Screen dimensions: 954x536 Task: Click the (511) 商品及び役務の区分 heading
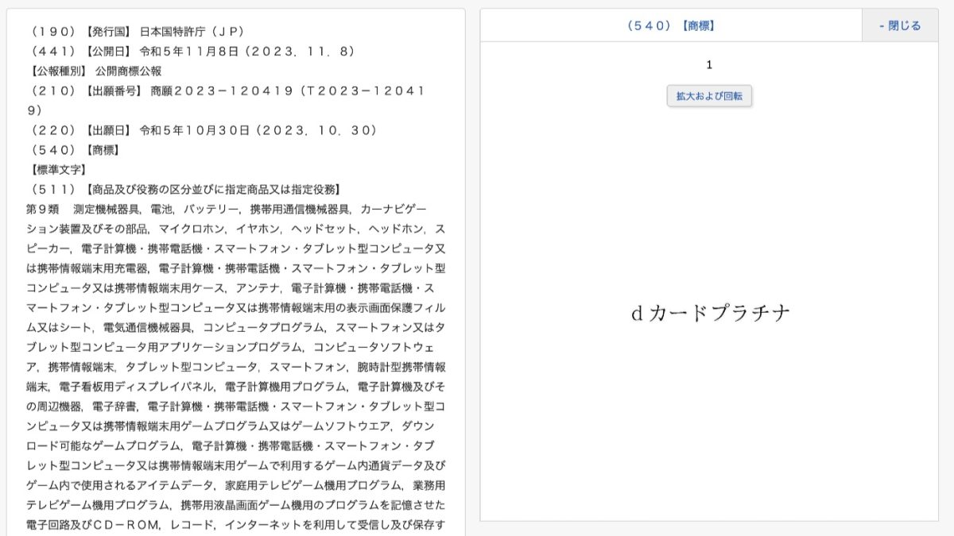pos(184,190)
